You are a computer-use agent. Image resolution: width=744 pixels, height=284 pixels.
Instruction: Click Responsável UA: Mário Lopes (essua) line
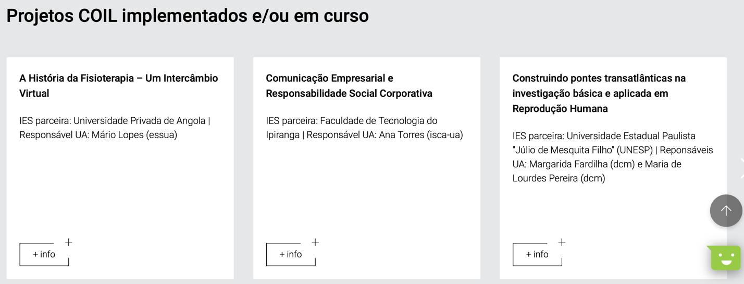[98, 135]
